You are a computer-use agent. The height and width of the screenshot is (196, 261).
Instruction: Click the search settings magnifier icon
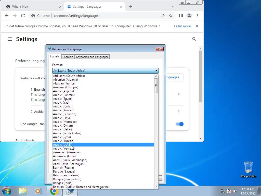click(194, 39)
